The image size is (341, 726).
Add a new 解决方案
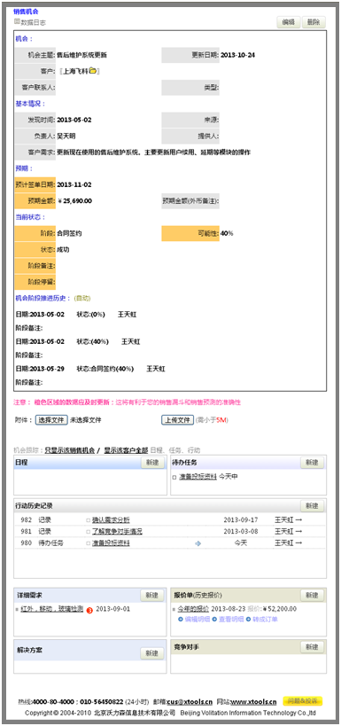click(x=152, y=653)
